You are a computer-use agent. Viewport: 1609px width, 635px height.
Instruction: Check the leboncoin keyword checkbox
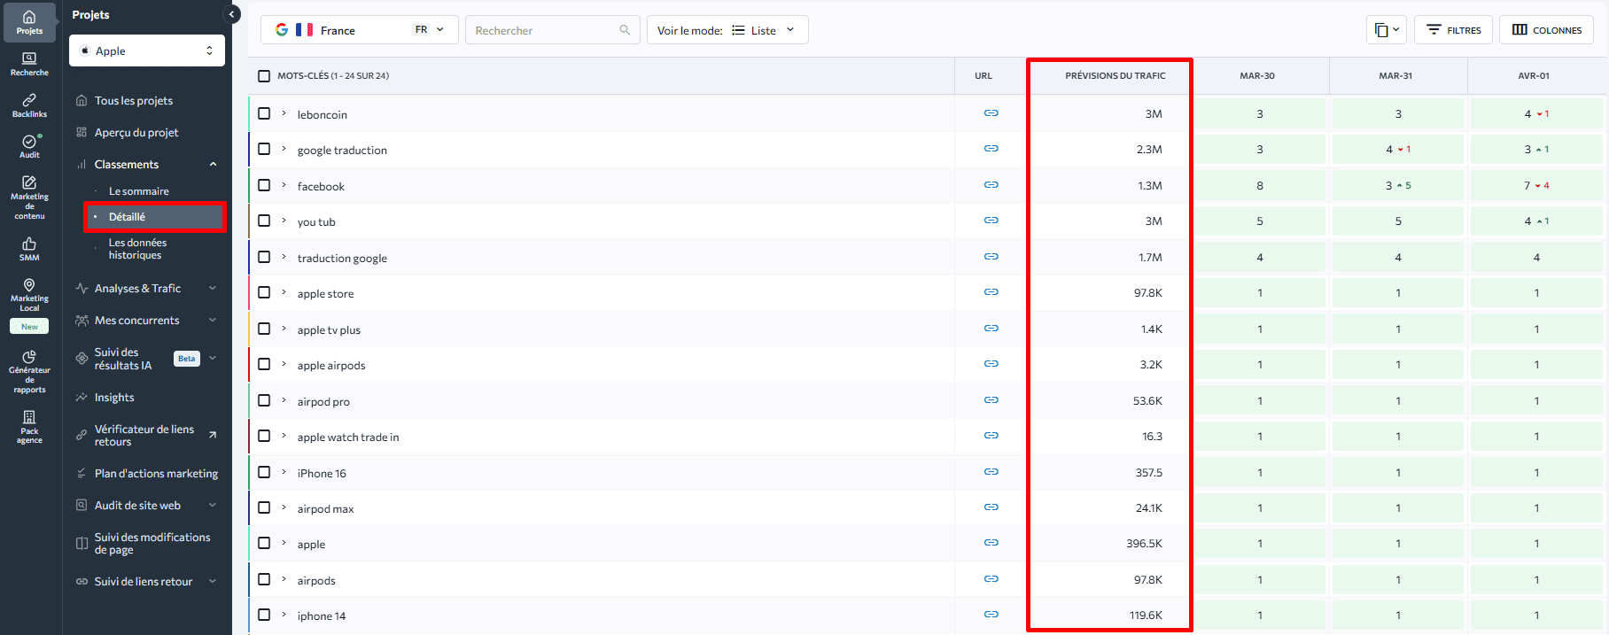264,113
